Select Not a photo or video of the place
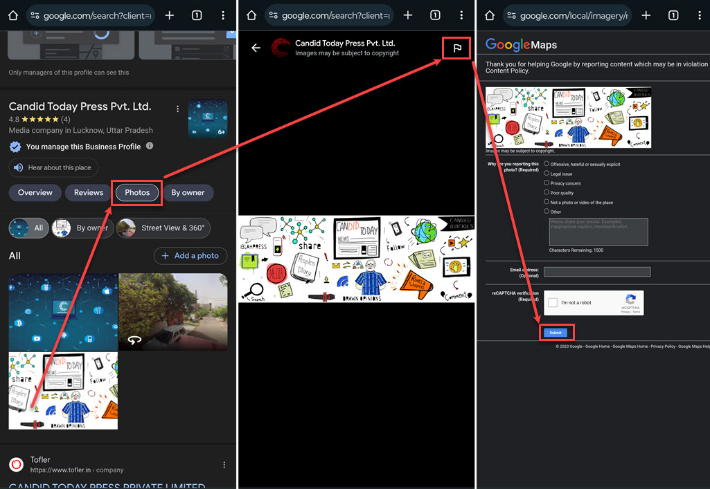 [547, 201]
